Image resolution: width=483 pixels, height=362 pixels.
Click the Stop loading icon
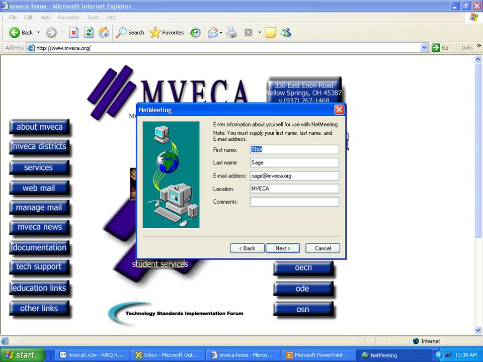73,32
